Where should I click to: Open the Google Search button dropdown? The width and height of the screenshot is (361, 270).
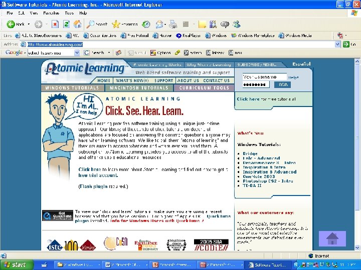point(109,53)
